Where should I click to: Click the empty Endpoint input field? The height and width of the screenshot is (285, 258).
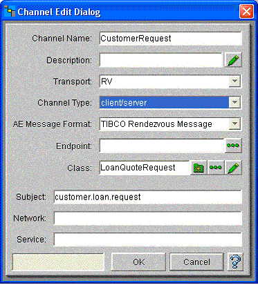click(161, 146)
